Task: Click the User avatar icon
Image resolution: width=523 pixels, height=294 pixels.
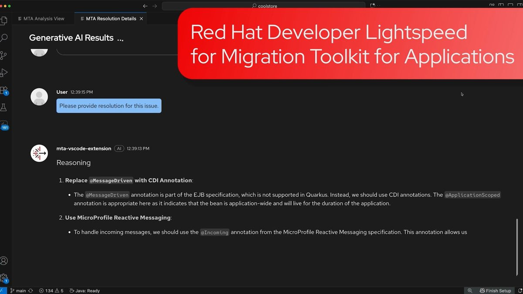Action: click(39, 97)
